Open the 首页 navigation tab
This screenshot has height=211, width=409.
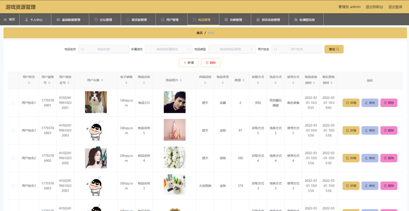[10, 19]
